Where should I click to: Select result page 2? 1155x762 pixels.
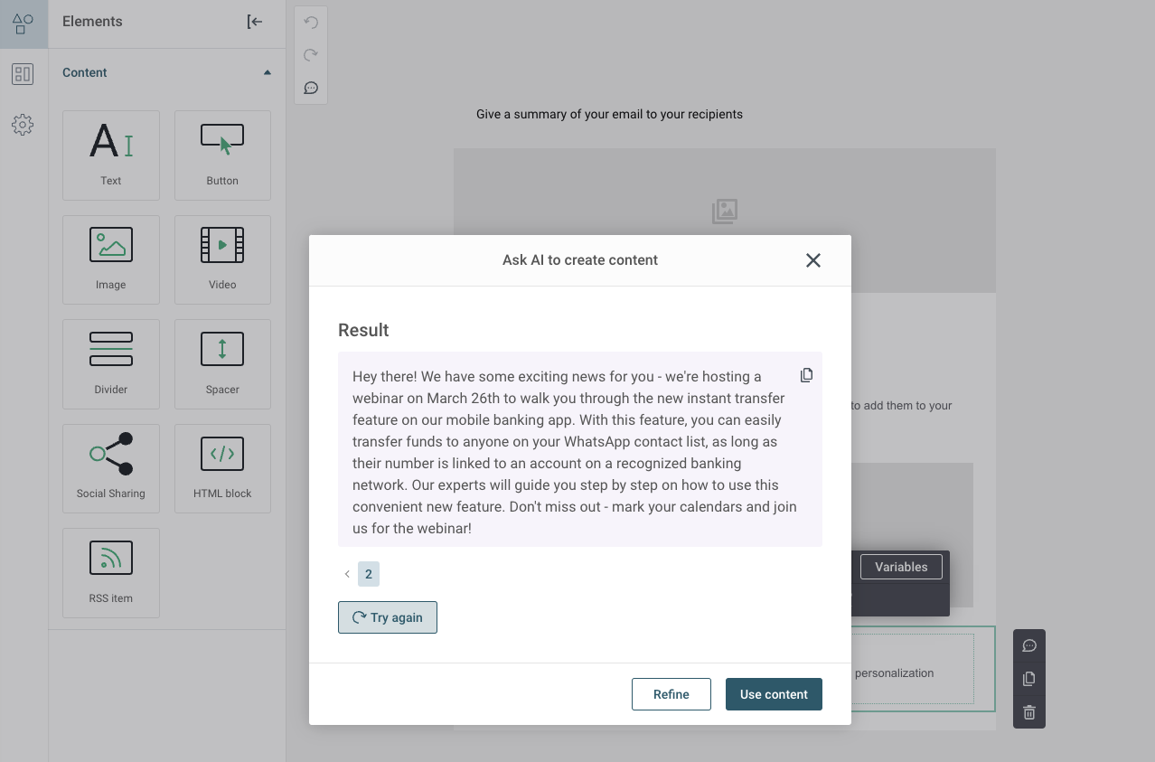coord(369,574)
